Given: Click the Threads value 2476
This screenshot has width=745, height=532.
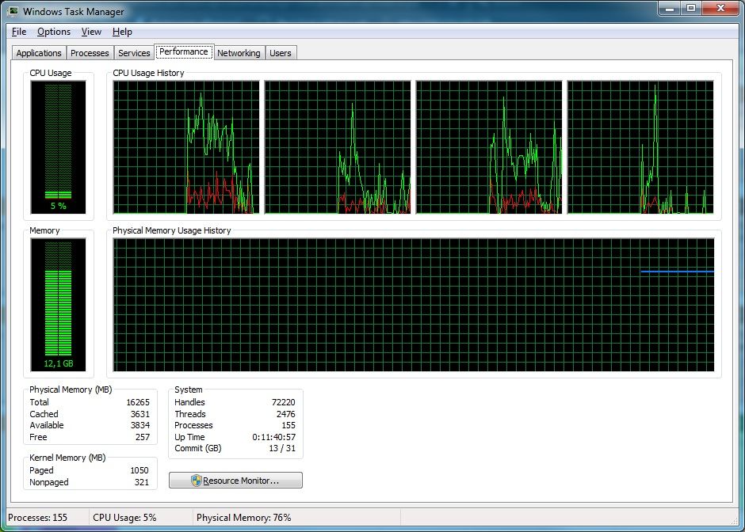Looking at the screenshot, I should pyautogui.click(x=286, y=414).
